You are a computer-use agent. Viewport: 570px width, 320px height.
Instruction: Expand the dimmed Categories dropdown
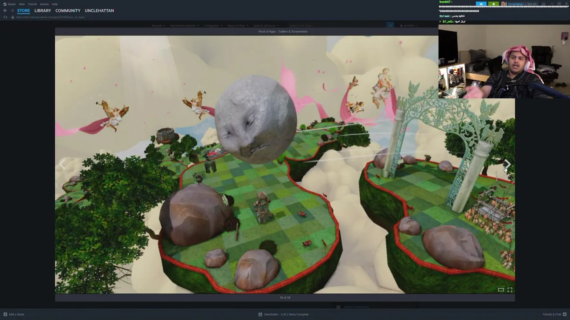point(213,26)
